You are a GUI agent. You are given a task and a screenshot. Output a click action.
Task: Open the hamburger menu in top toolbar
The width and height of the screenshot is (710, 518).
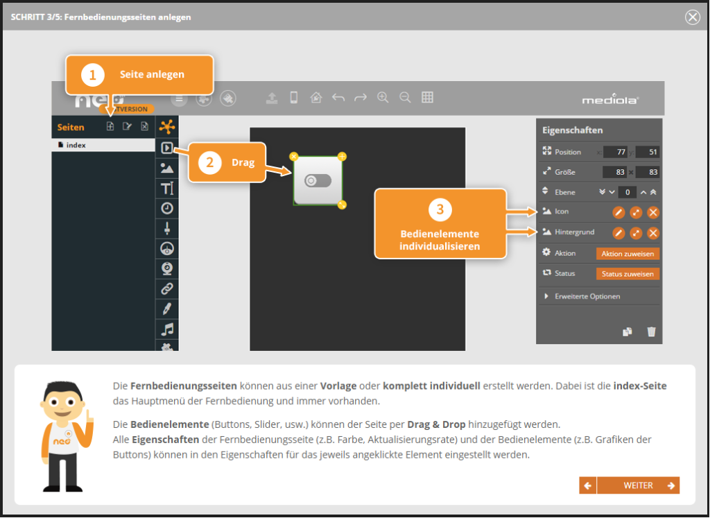[x=179, y=98]
